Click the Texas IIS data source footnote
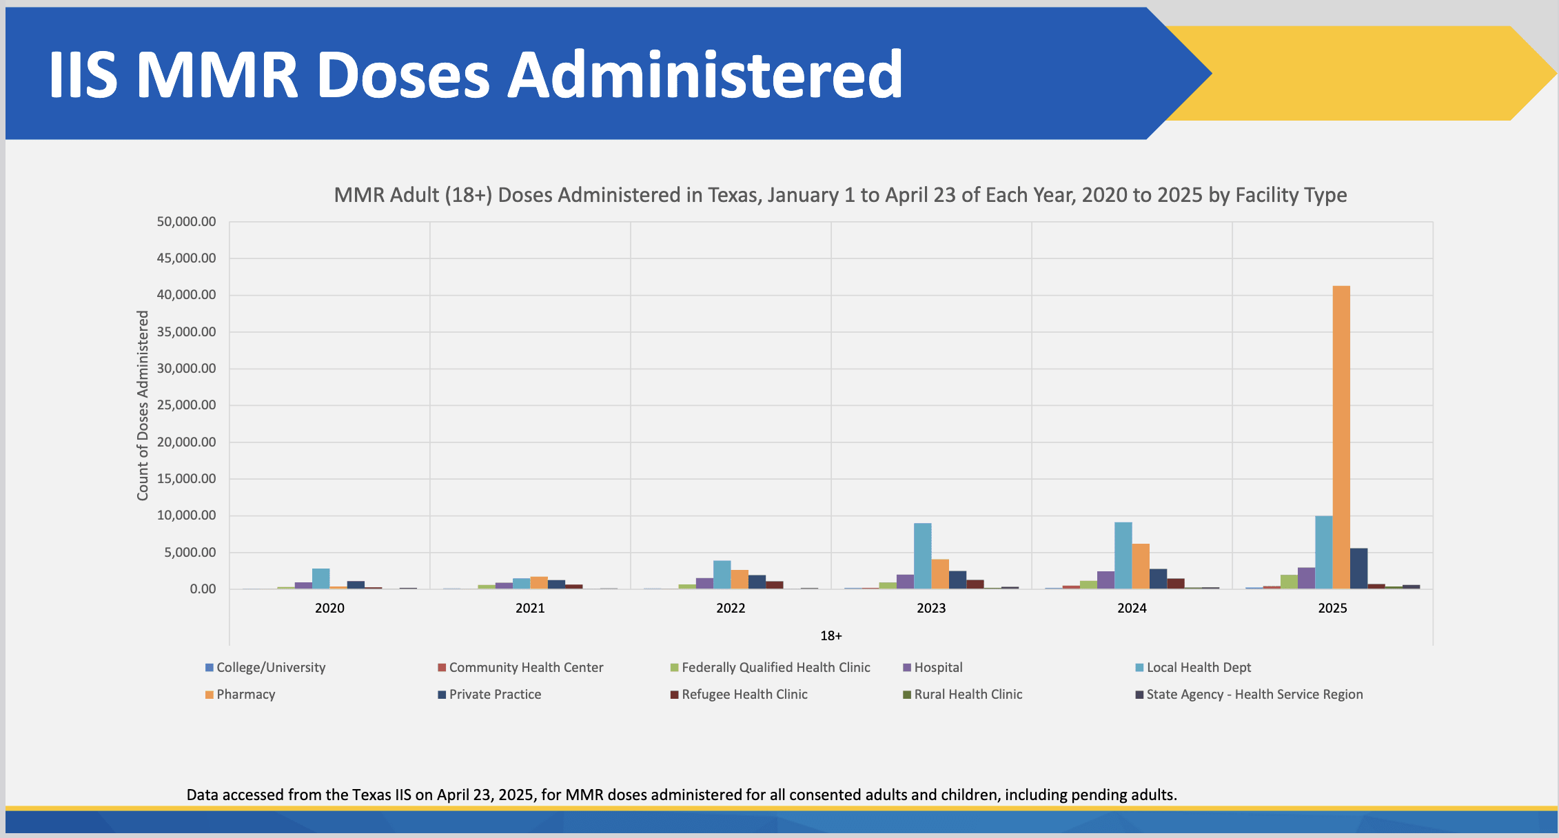The image size is (1559, 838). pyautogui.click(x=682, y=795)
